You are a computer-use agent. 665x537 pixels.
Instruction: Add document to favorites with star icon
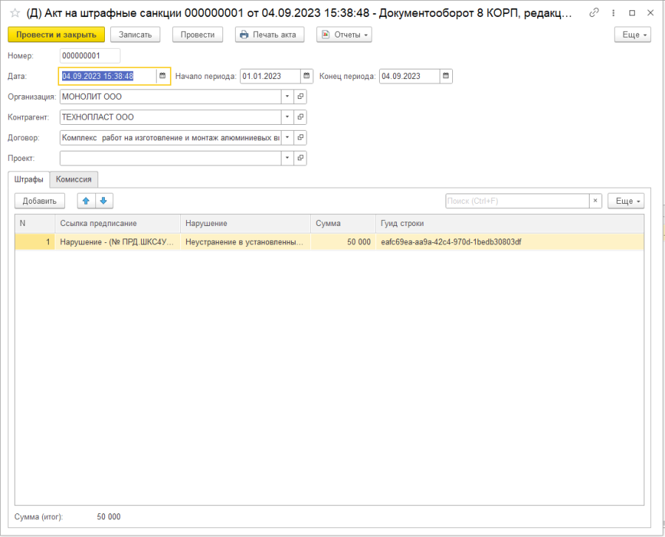(14, 13)
